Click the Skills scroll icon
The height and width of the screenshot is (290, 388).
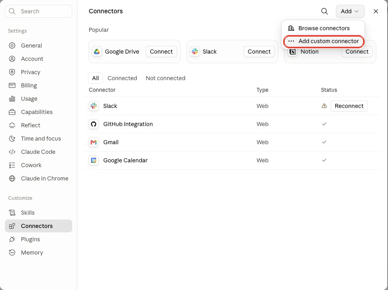[x=12, y=213]
